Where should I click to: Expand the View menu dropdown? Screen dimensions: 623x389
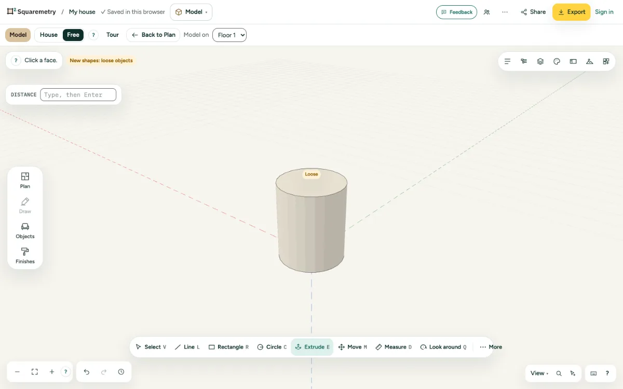(x=539, y=373)
